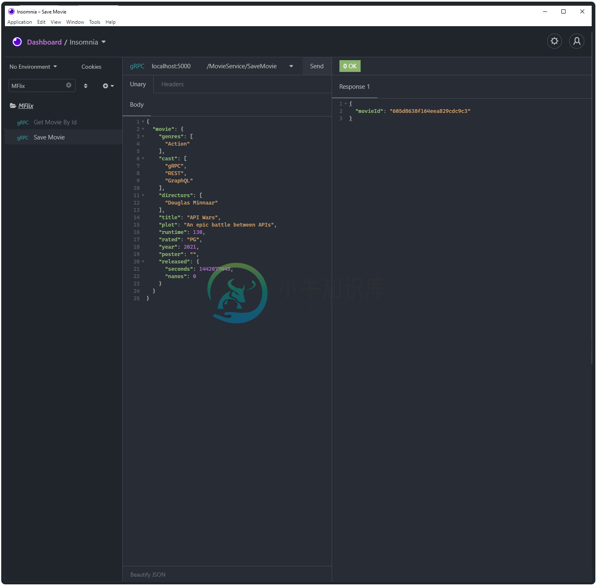Collapse the "released" object fold arrow
597x586 pixels.
(143, 262)
